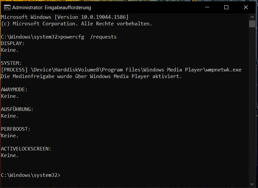Click the 'AWAYMODE:' heading

click(x=14, y=90)
